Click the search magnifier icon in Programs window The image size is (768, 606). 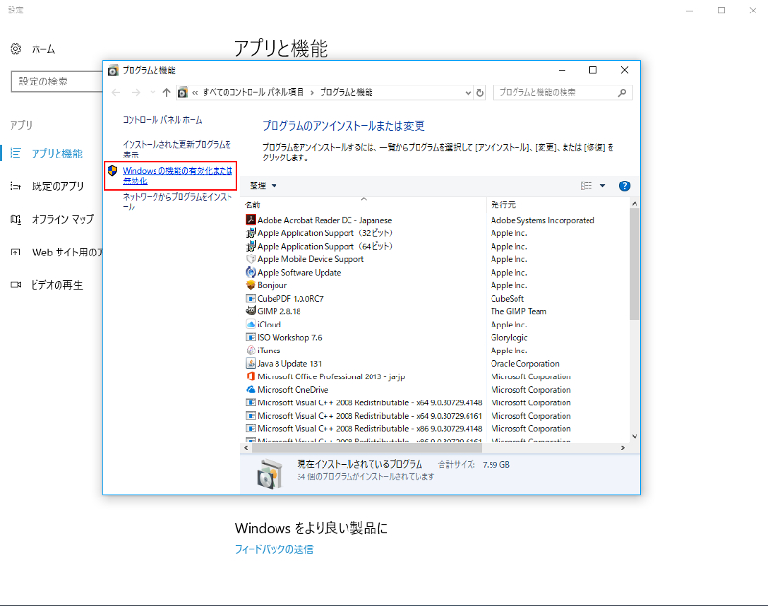pos(622,92)
